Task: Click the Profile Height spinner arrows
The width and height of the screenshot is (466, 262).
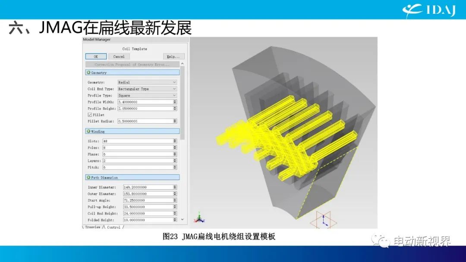Action: click(x=175, y=108)
